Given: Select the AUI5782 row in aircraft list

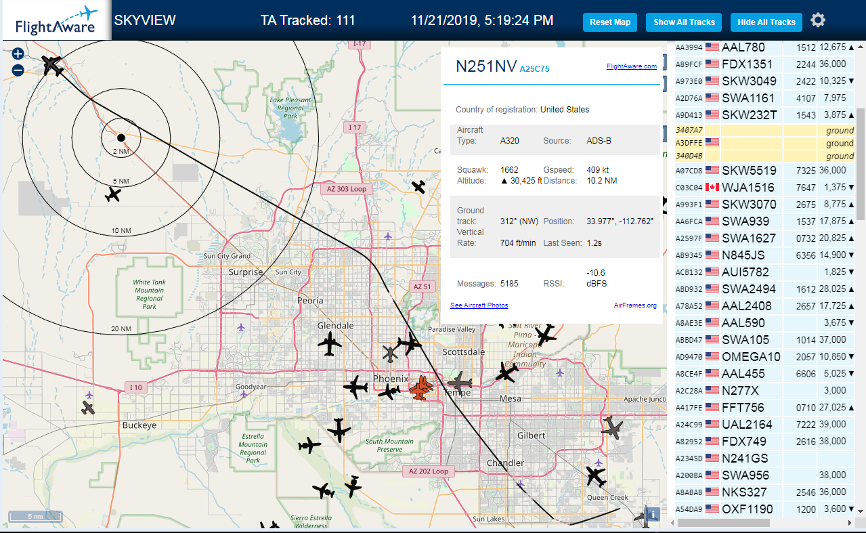Looking at the screenshot, I should pos(764,272).
